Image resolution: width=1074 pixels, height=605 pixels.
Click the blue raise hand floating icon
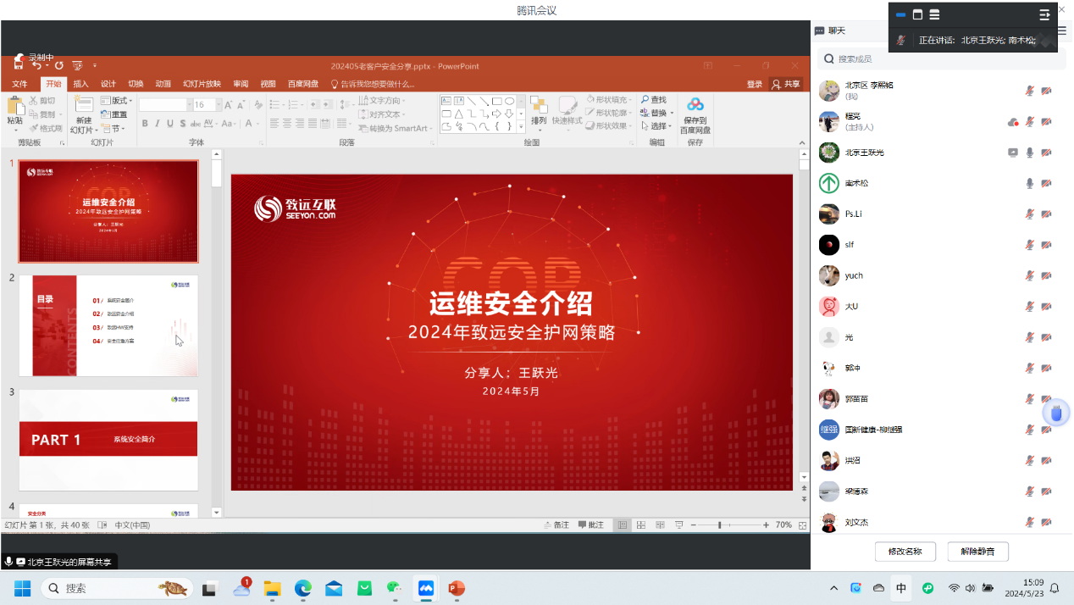point(1057,414)
